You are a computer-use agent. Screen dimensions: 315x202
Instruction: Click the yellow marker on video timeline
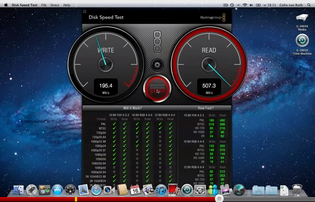pyautogui.click(x=76, y=199)
